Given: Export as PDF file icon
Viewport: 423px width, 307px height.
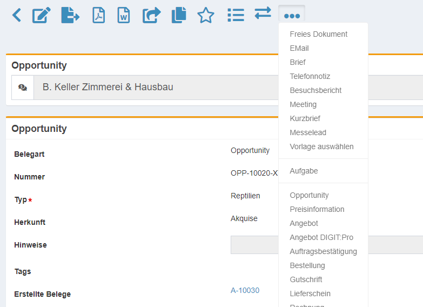Looking at the screenshot, I should (98, 15).
